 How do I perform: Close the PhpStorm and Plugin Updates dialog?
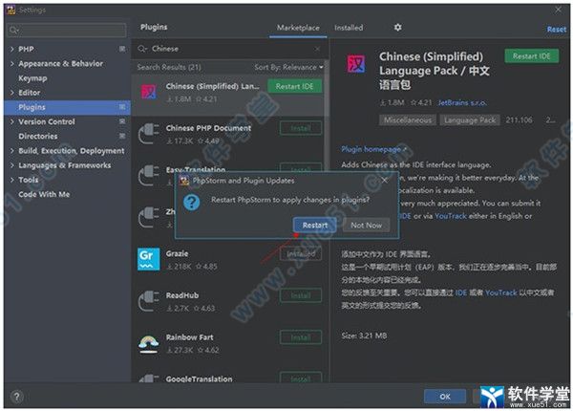click(385, 181)
